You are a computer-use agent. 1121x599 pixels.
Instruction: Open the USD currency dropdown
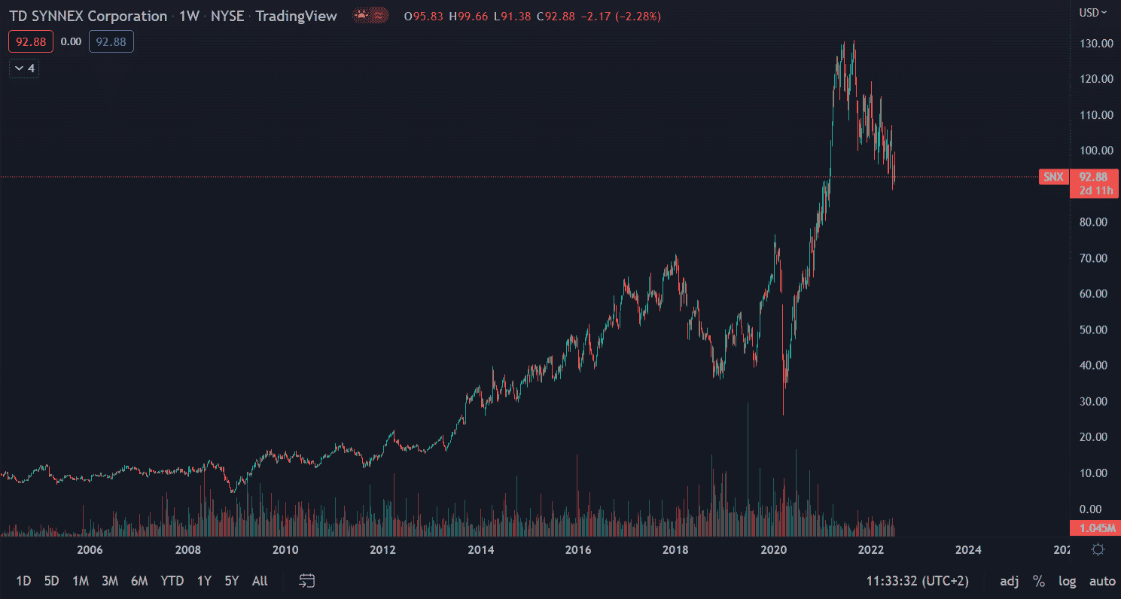coord(1093,12)
